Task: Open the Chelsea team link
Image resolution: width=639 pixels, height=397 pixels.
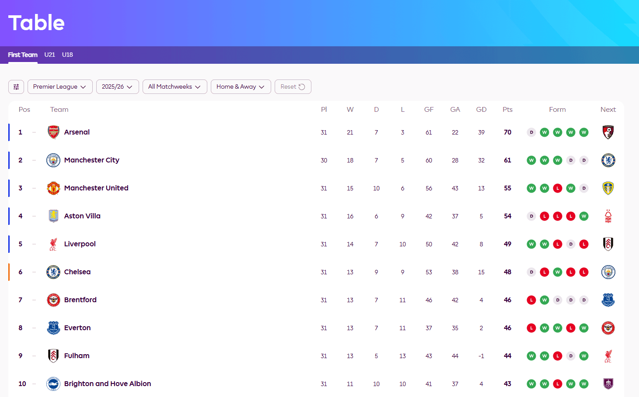Action: click(x=77, y=272)
